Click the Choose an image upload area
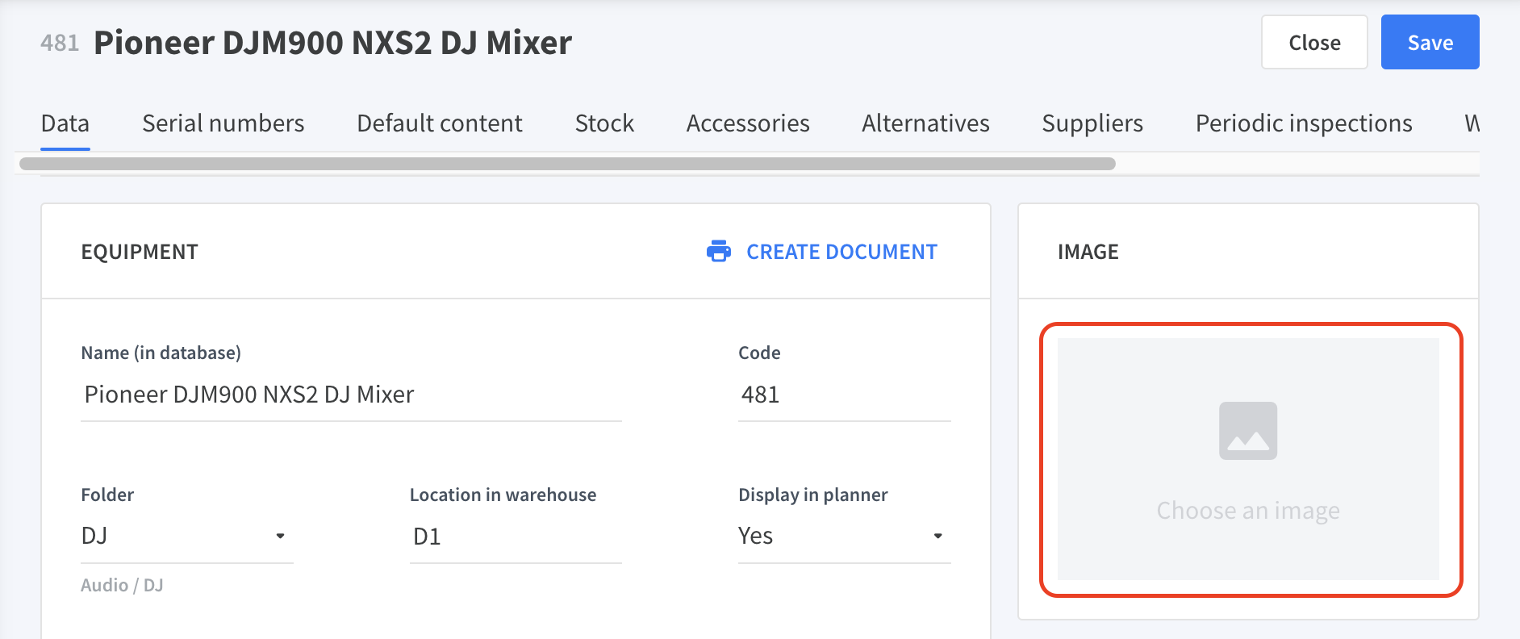 coord(1248,459)
